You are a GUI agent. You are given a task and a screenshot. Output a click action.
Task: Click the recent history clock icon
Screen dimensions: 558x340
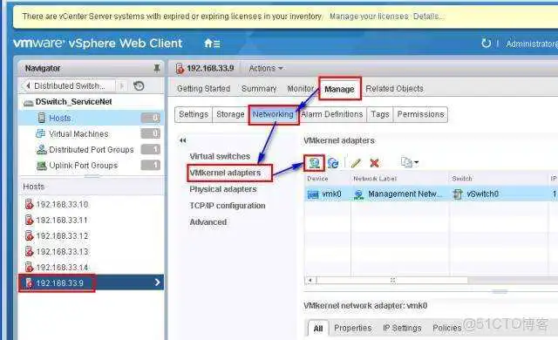[x=139, y=85]
